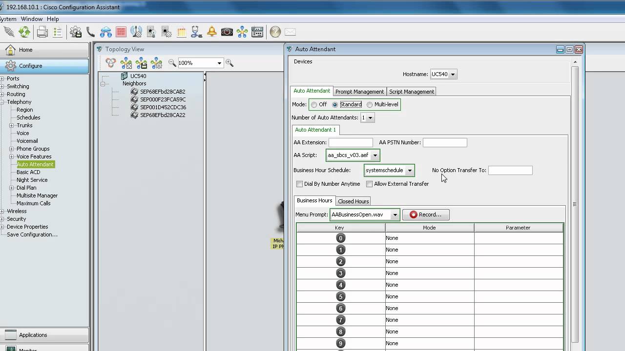Click the wireless antenna toolbar icon
This screenshot has width=625, height=351.
[136, 32]
